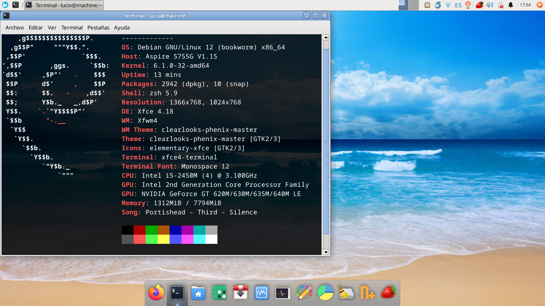Open the download manager dock icon
The height and width of the screenshot is (306, 545).
241,293
